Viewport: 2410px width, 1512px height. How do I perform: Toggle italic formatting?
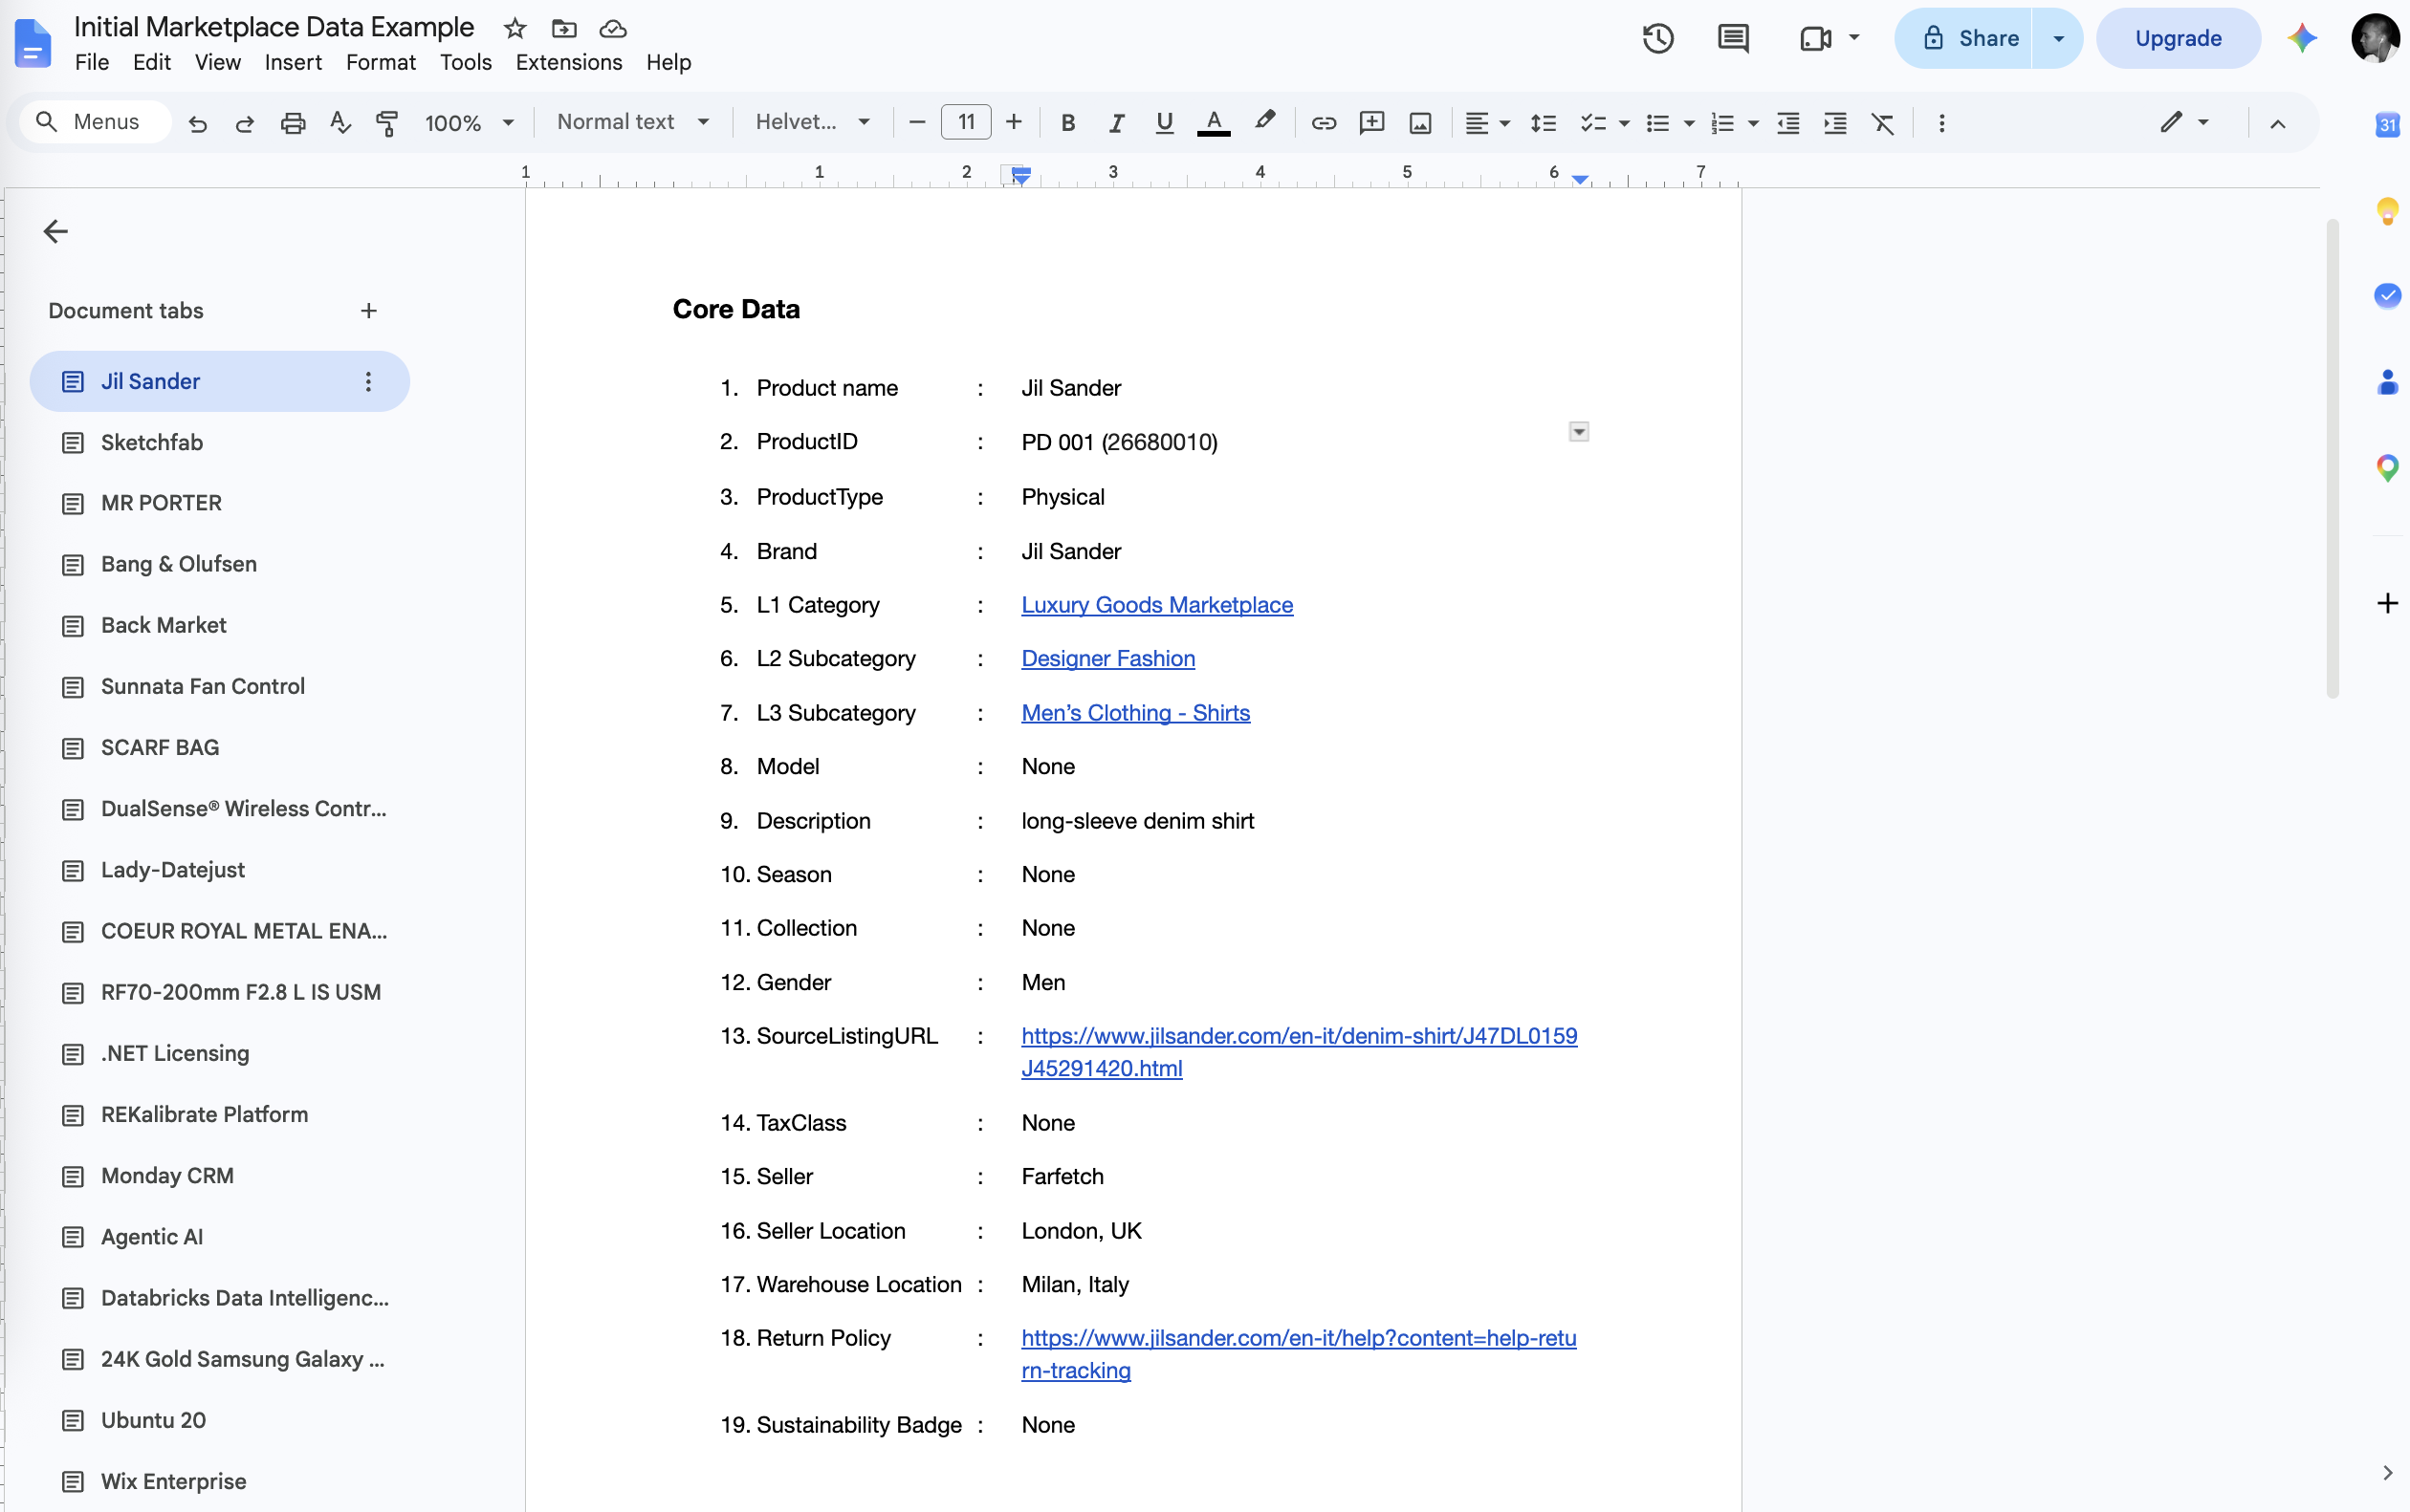(x=1115, y=123)
